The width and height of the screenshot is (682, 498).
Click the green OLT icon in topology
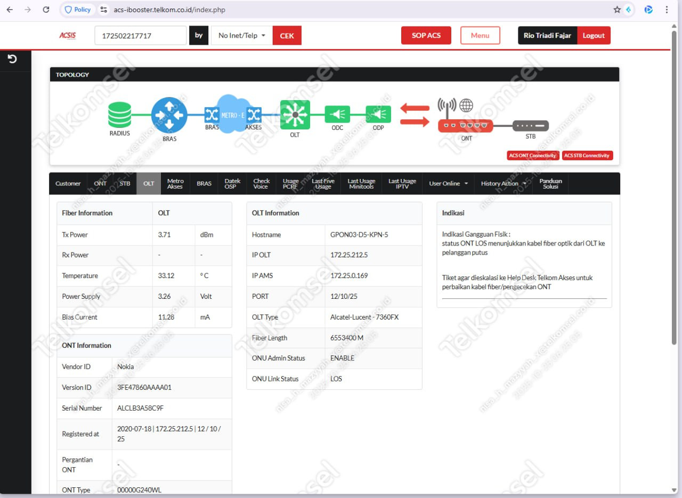[295, 115]
